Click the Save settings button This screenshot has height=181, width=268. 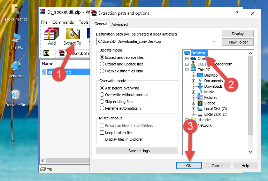click(x=137, y=151)
